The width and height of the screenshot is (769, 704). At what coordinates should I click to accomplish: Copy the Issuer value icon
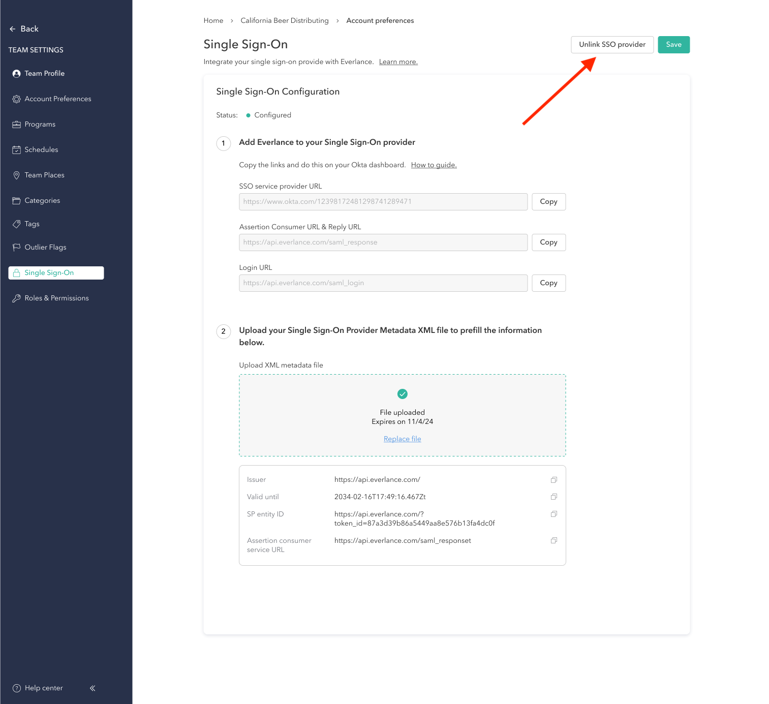(554, 479)
